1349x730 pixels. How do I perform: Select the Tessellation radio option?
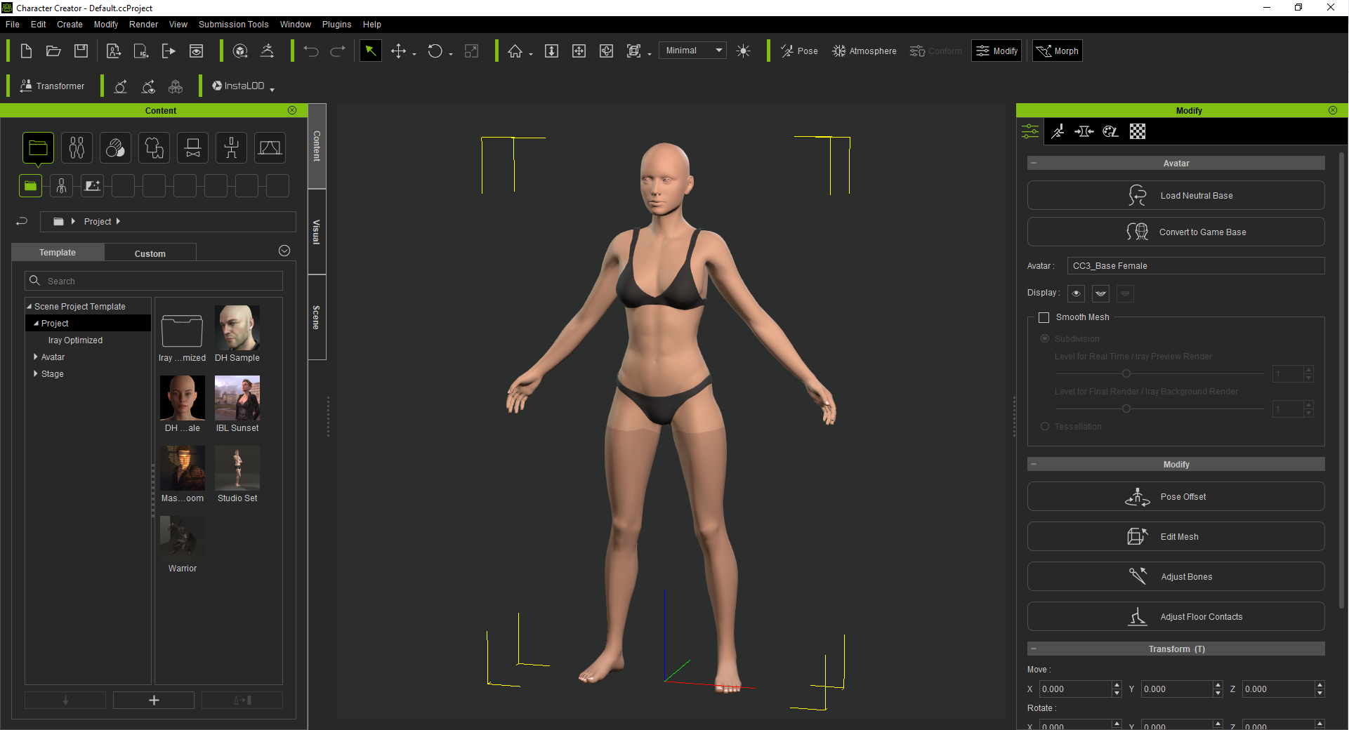click(x=1045, y=426)
